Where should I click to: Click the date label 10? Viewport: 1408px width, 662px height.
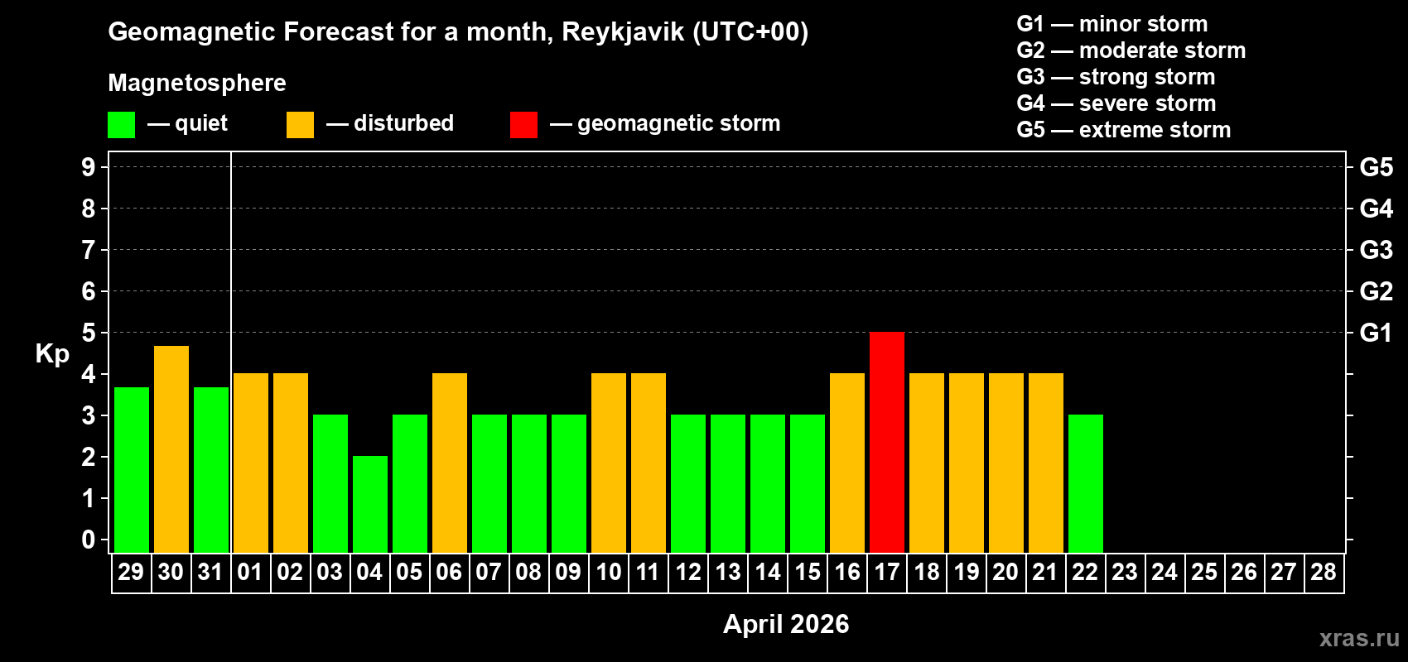click(609, 572)
